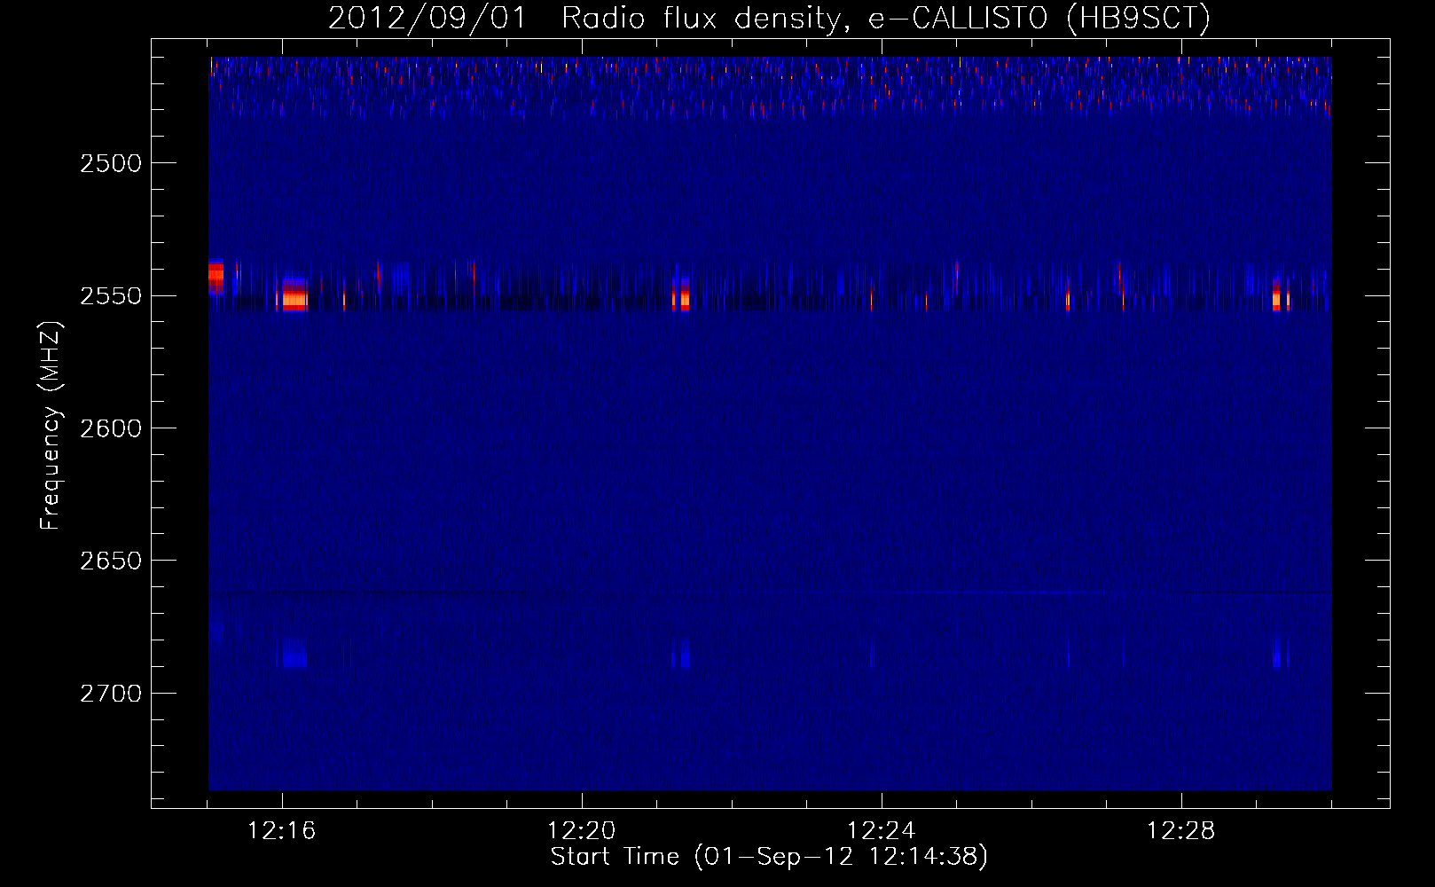Select the 2550 frequency tick label
Viewport: 1435px width, 887px height.
(111, 295)
